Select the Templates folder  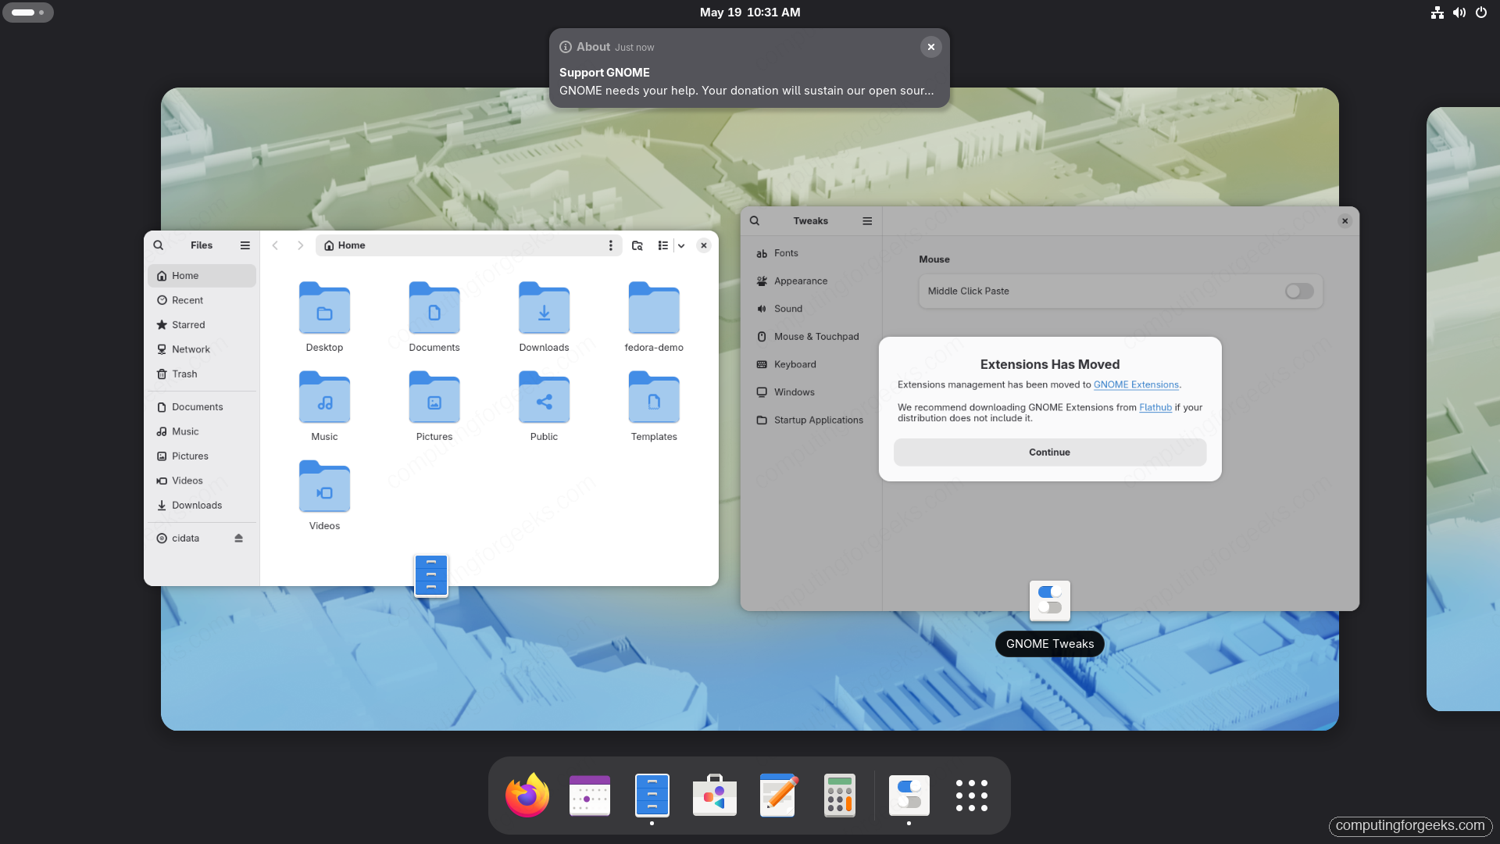tap(654, 406)
